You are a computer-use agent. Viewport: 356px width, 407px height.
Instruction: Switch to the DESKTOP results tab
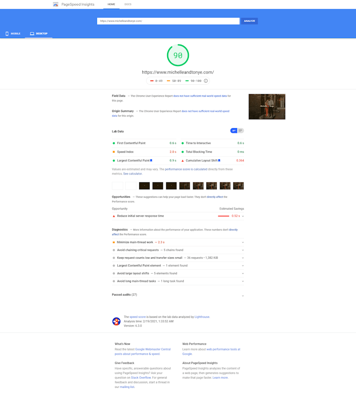coord(39,34)
